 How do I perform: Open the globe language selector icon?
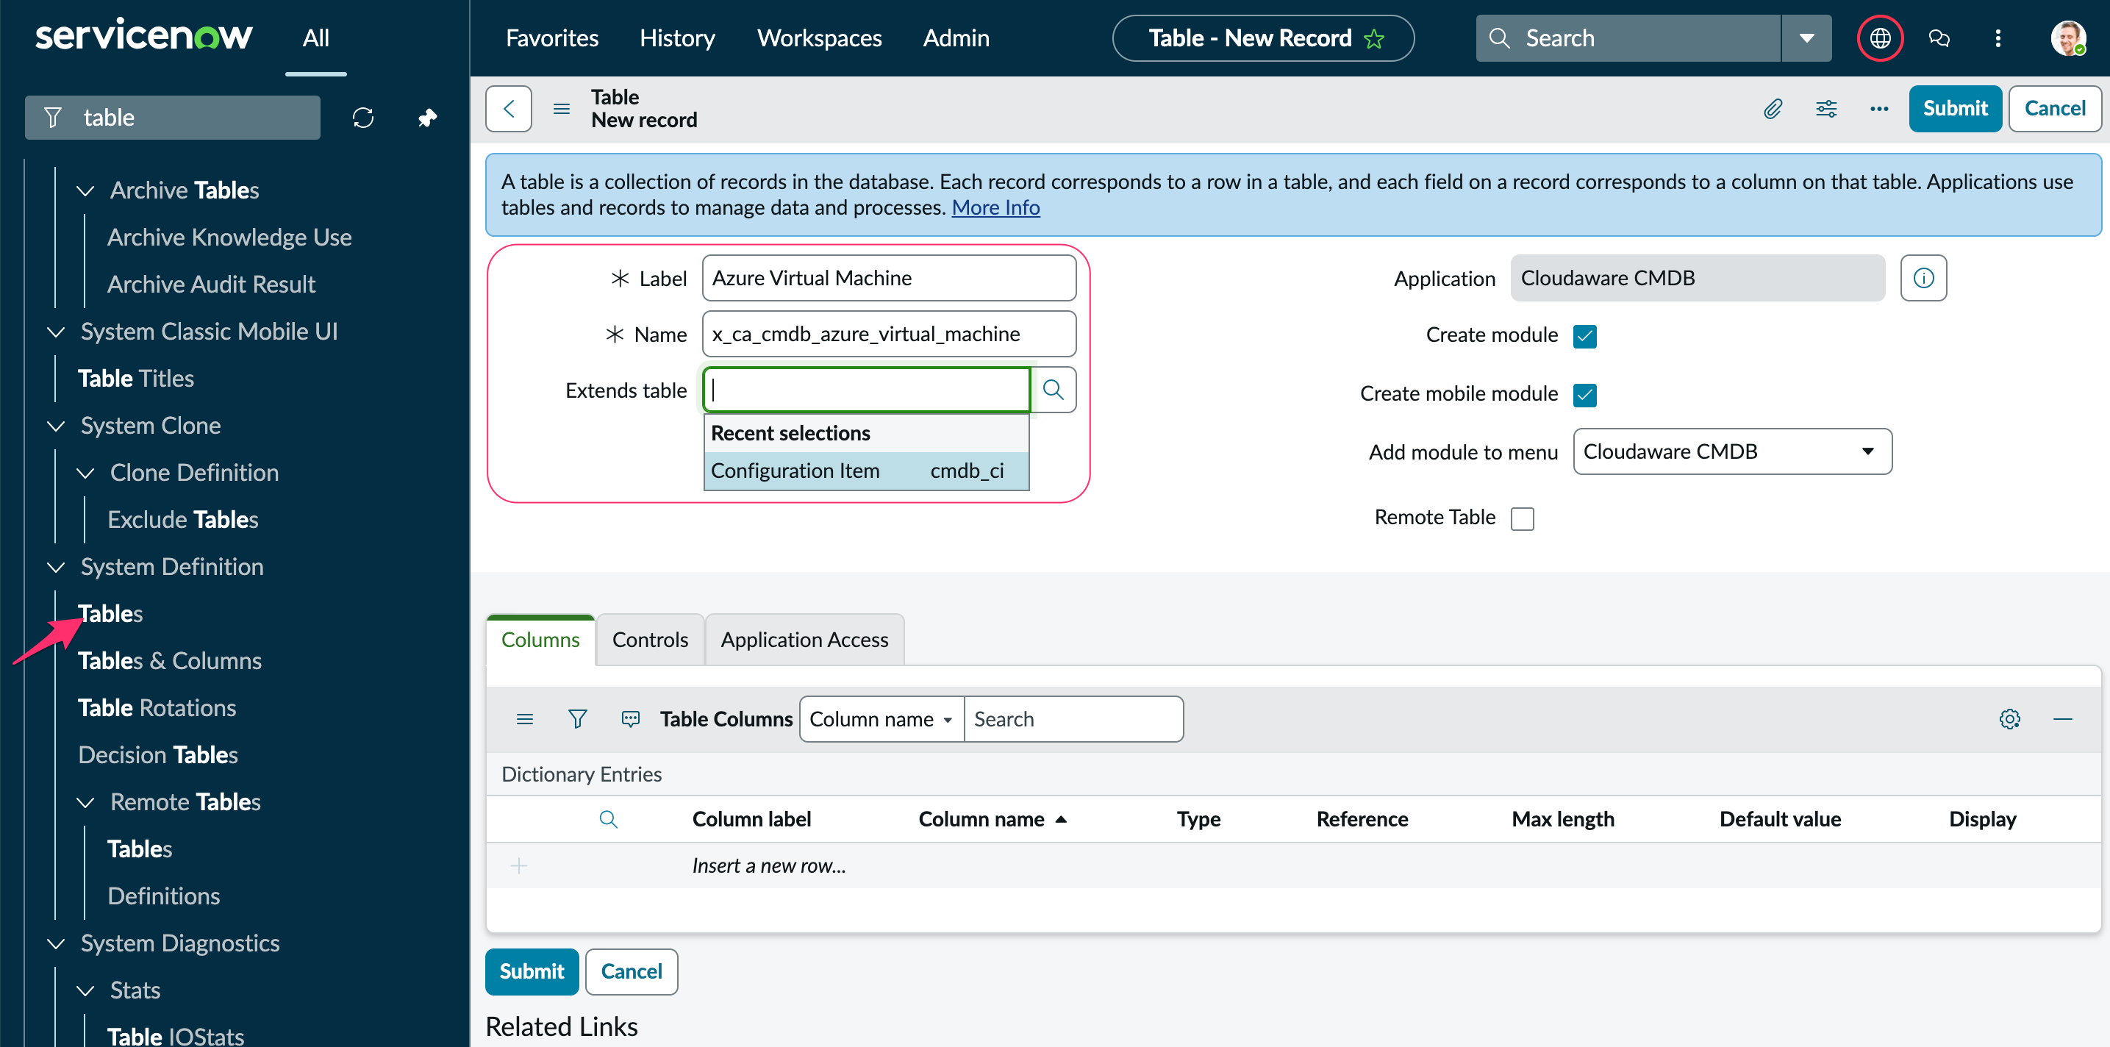coord(1880,37)
